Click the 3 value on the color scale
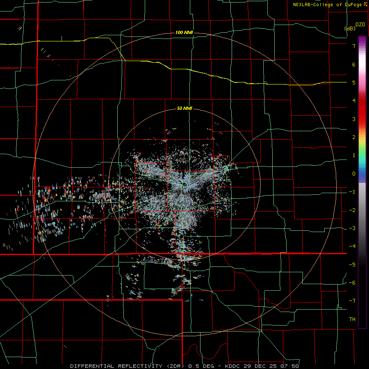This screenshot has width=369, height=369. pyautogui.click(x=354, y=119)
